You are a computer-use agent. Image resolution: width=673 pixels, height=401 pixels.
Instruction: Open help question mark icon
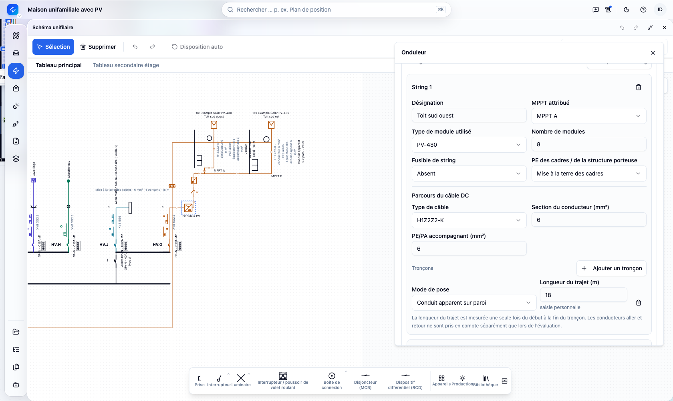[643, 10]
